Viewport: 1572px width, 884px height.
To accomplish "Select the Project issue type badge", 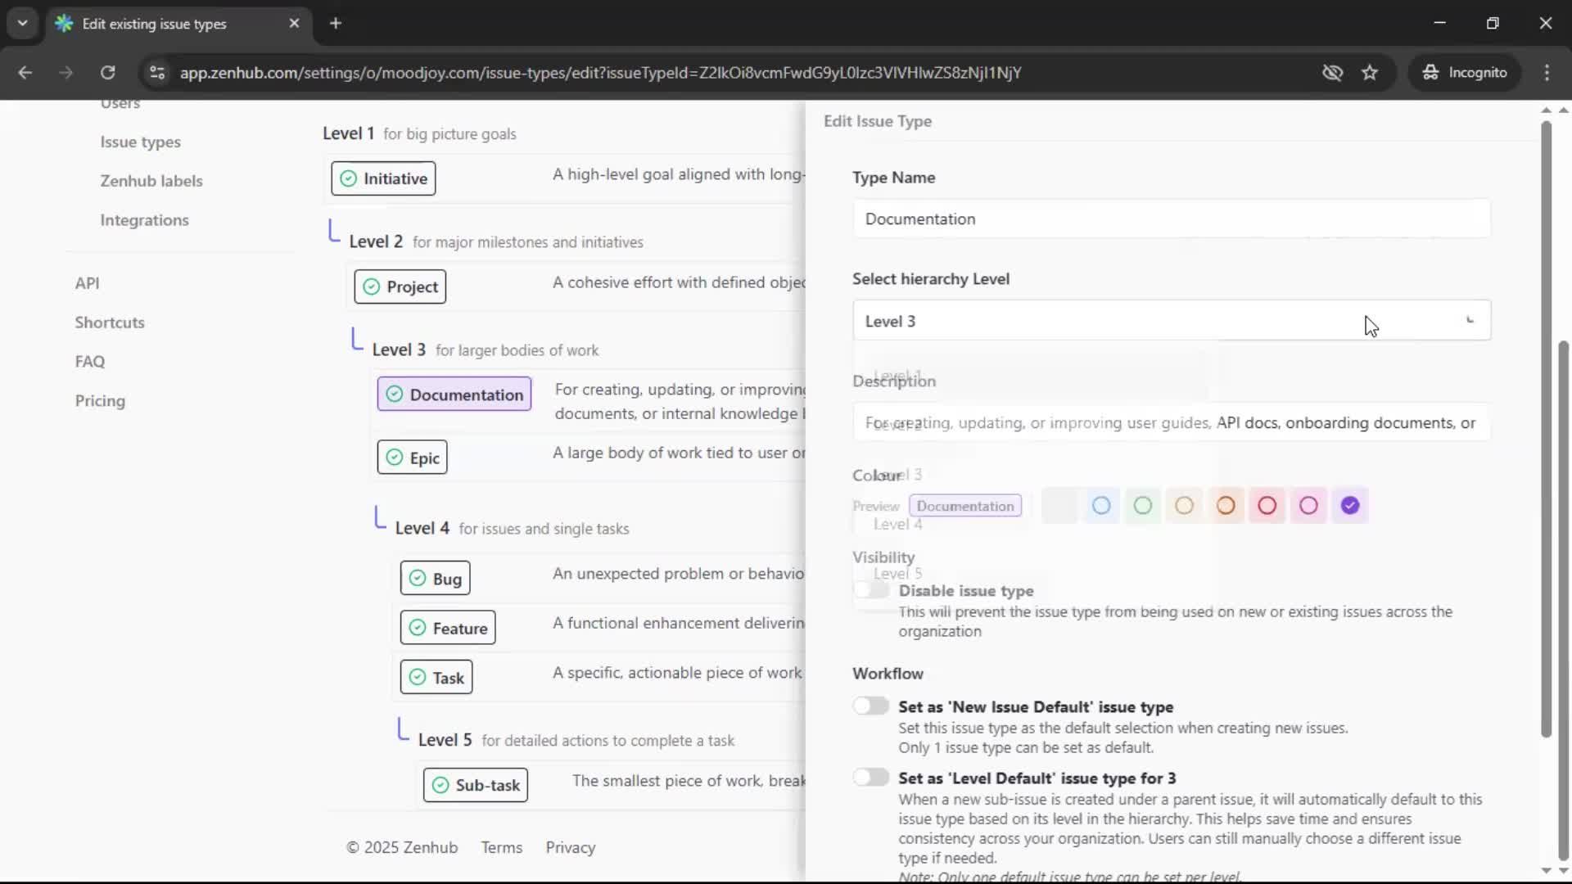I will point(399,286).
